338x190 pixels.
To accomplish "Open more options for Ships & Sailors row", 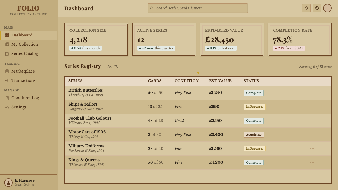I will coord(312,107).
